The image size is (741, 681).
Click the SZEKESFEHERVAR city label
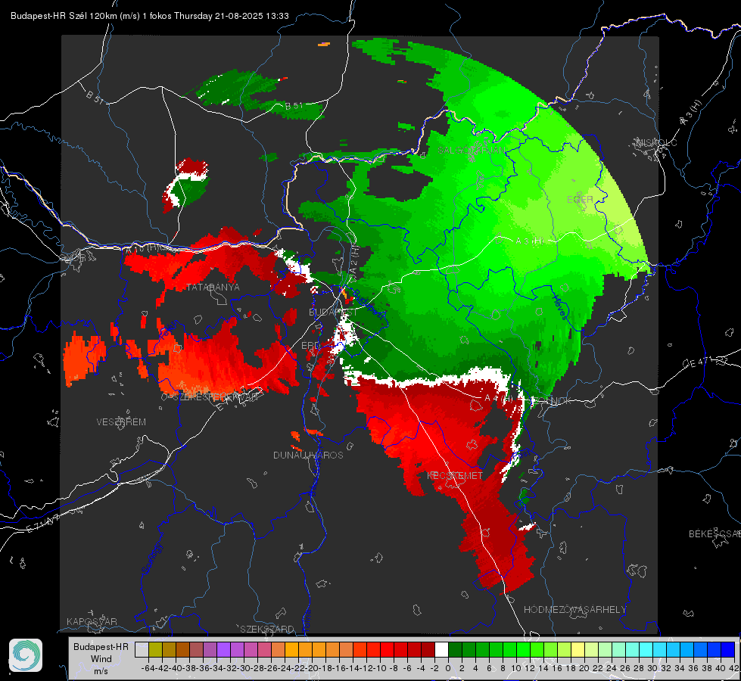coord(214,397)
